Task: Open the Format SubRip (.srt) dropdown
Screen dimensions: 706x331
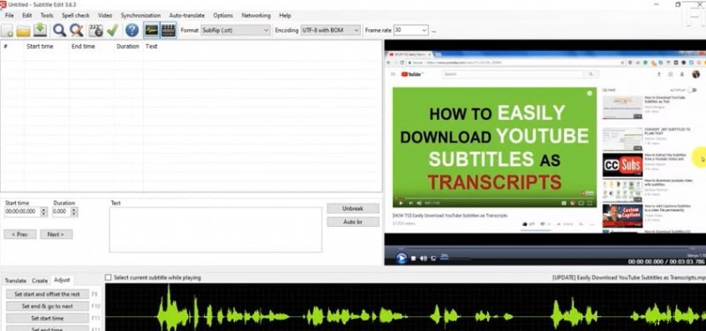Action: tap(236, 30)
